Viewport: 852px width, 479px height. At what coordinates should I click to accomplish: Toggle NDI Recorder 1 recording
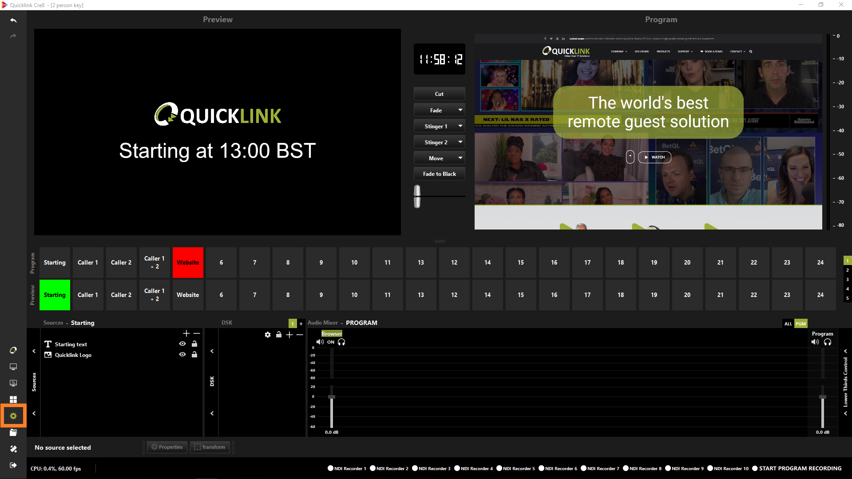point(330,468)
